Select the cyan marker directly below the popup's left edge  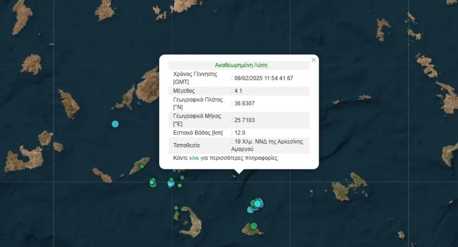click(171, 184)
